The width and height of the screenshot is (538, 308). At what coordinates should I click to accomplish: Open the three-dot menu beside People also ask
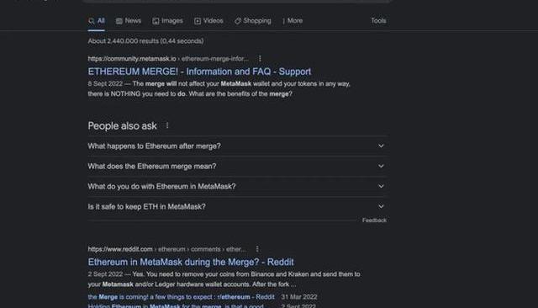167,125
